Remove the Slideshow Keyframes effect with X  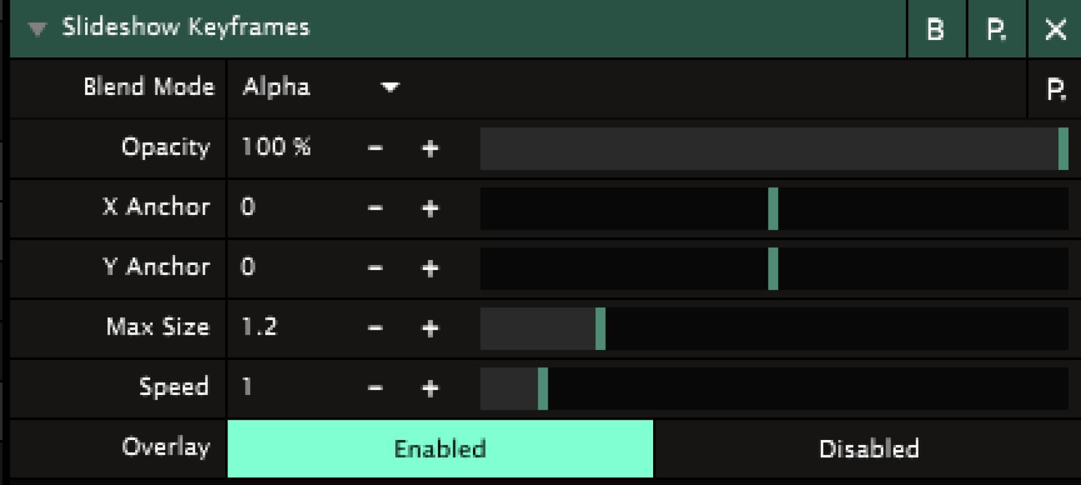(x=1055, y=29)
